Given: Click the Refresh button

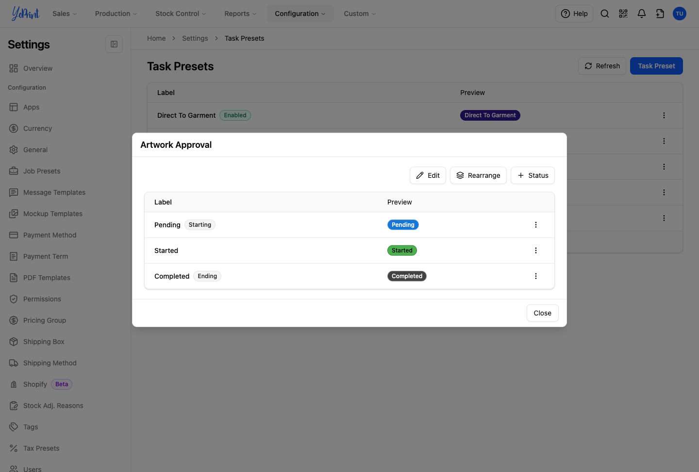Looking at the screenshot, I should click(x=602, y=66).
